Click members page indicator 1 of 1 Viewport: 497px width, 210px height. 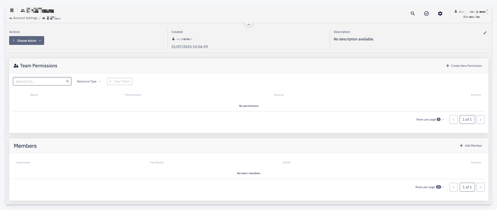click(467, 187)
